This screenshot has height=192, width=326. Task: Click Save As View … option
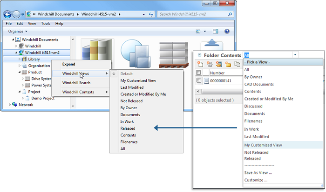[258, 172]
